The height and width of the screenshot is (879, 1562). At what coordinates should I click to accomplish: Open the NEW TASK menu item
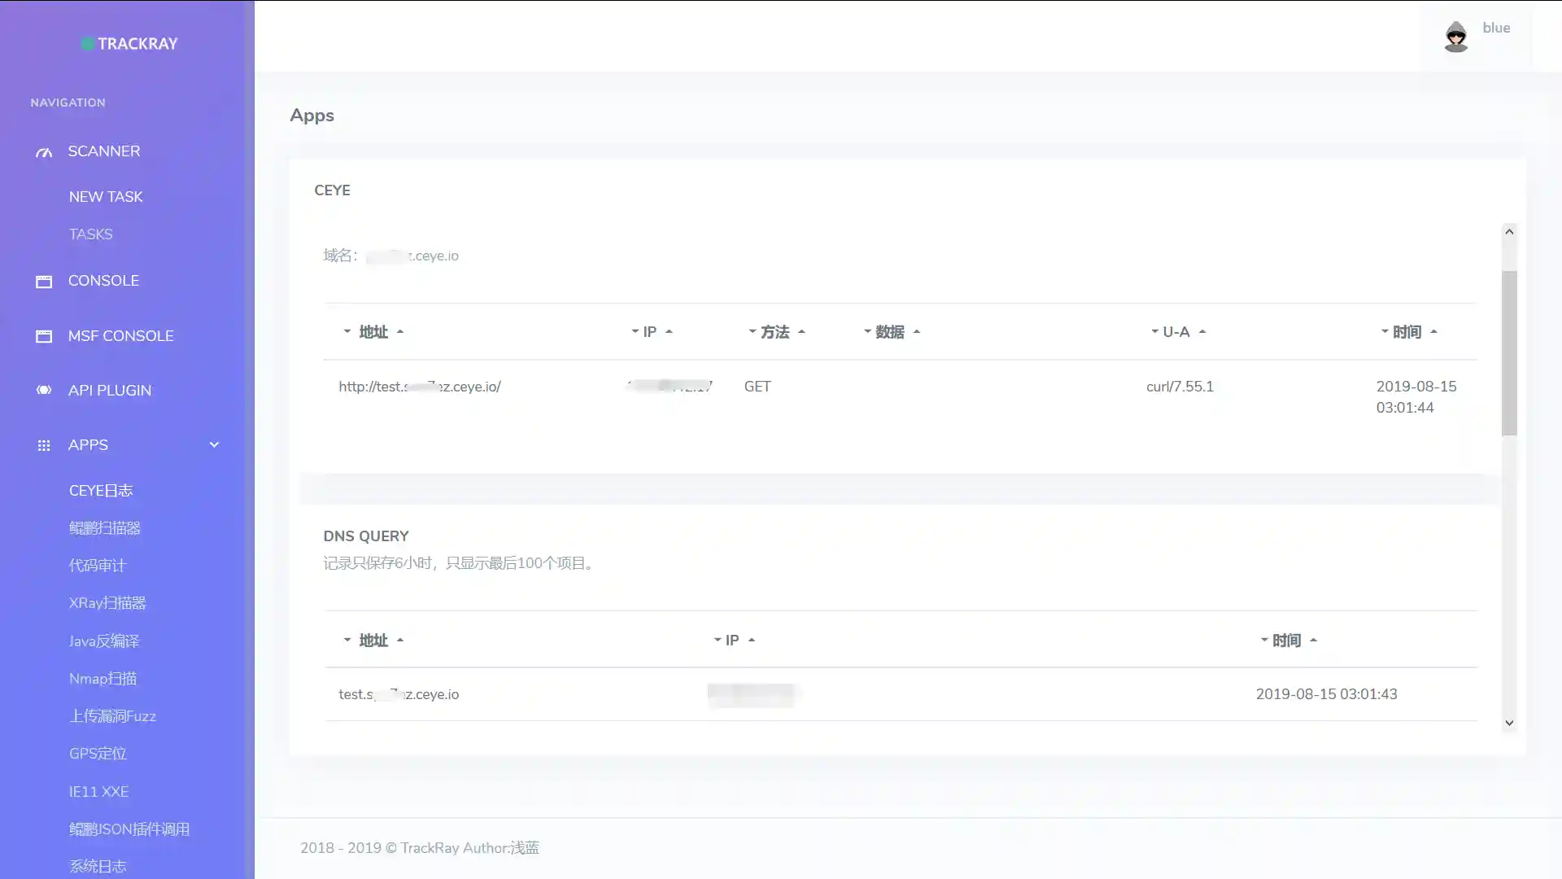click(x=106, y=197)
